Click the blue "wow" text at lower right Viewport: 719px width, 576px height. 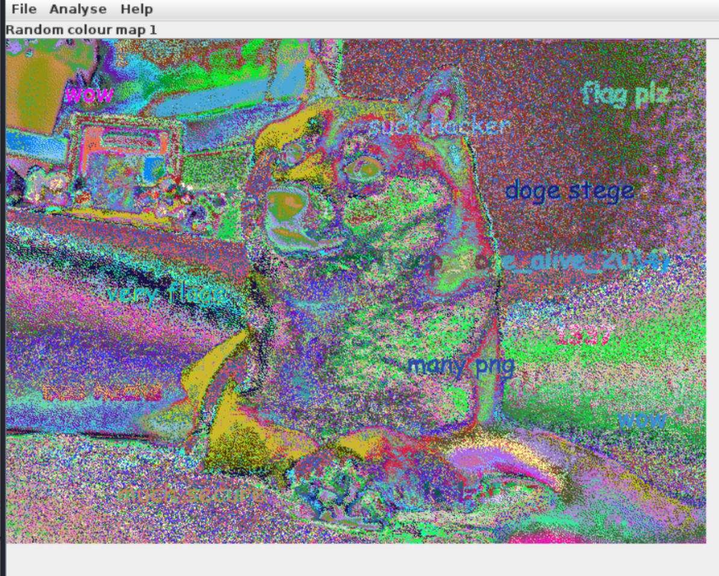(643, 420)
